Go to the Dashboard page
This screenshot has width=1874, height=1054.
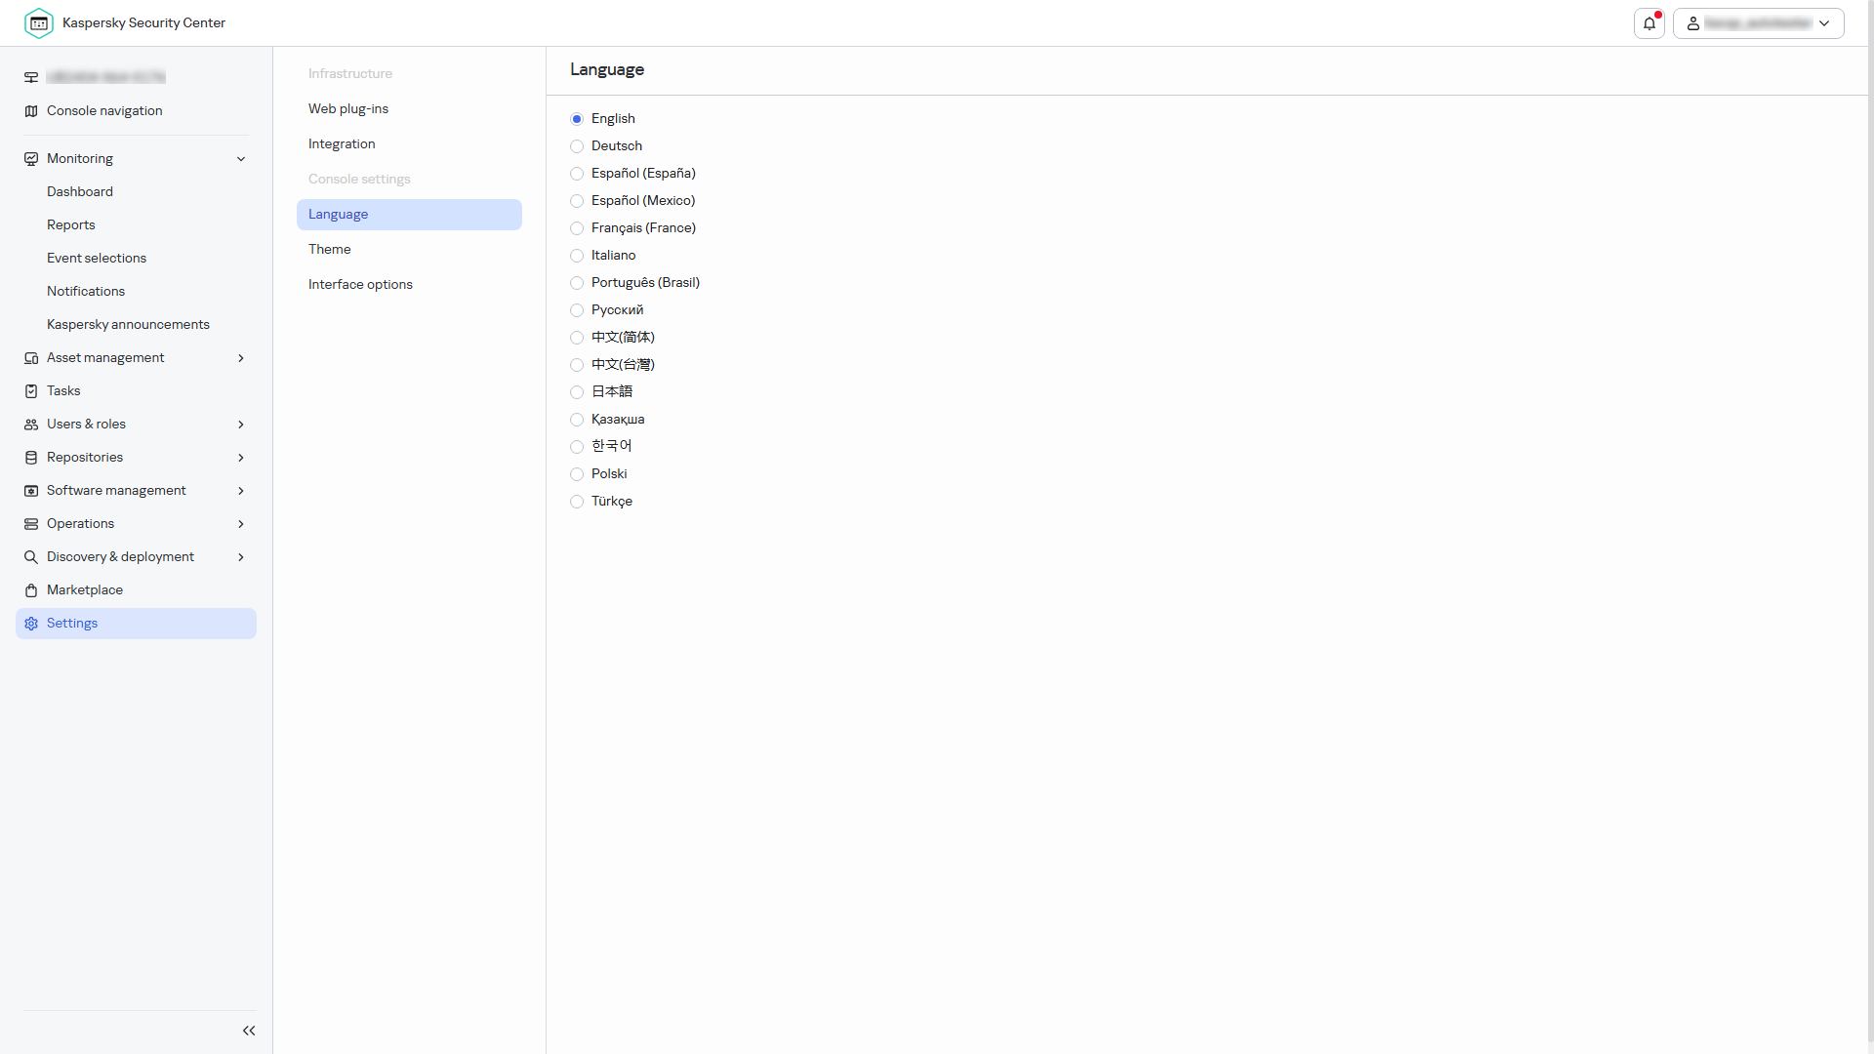80,192
